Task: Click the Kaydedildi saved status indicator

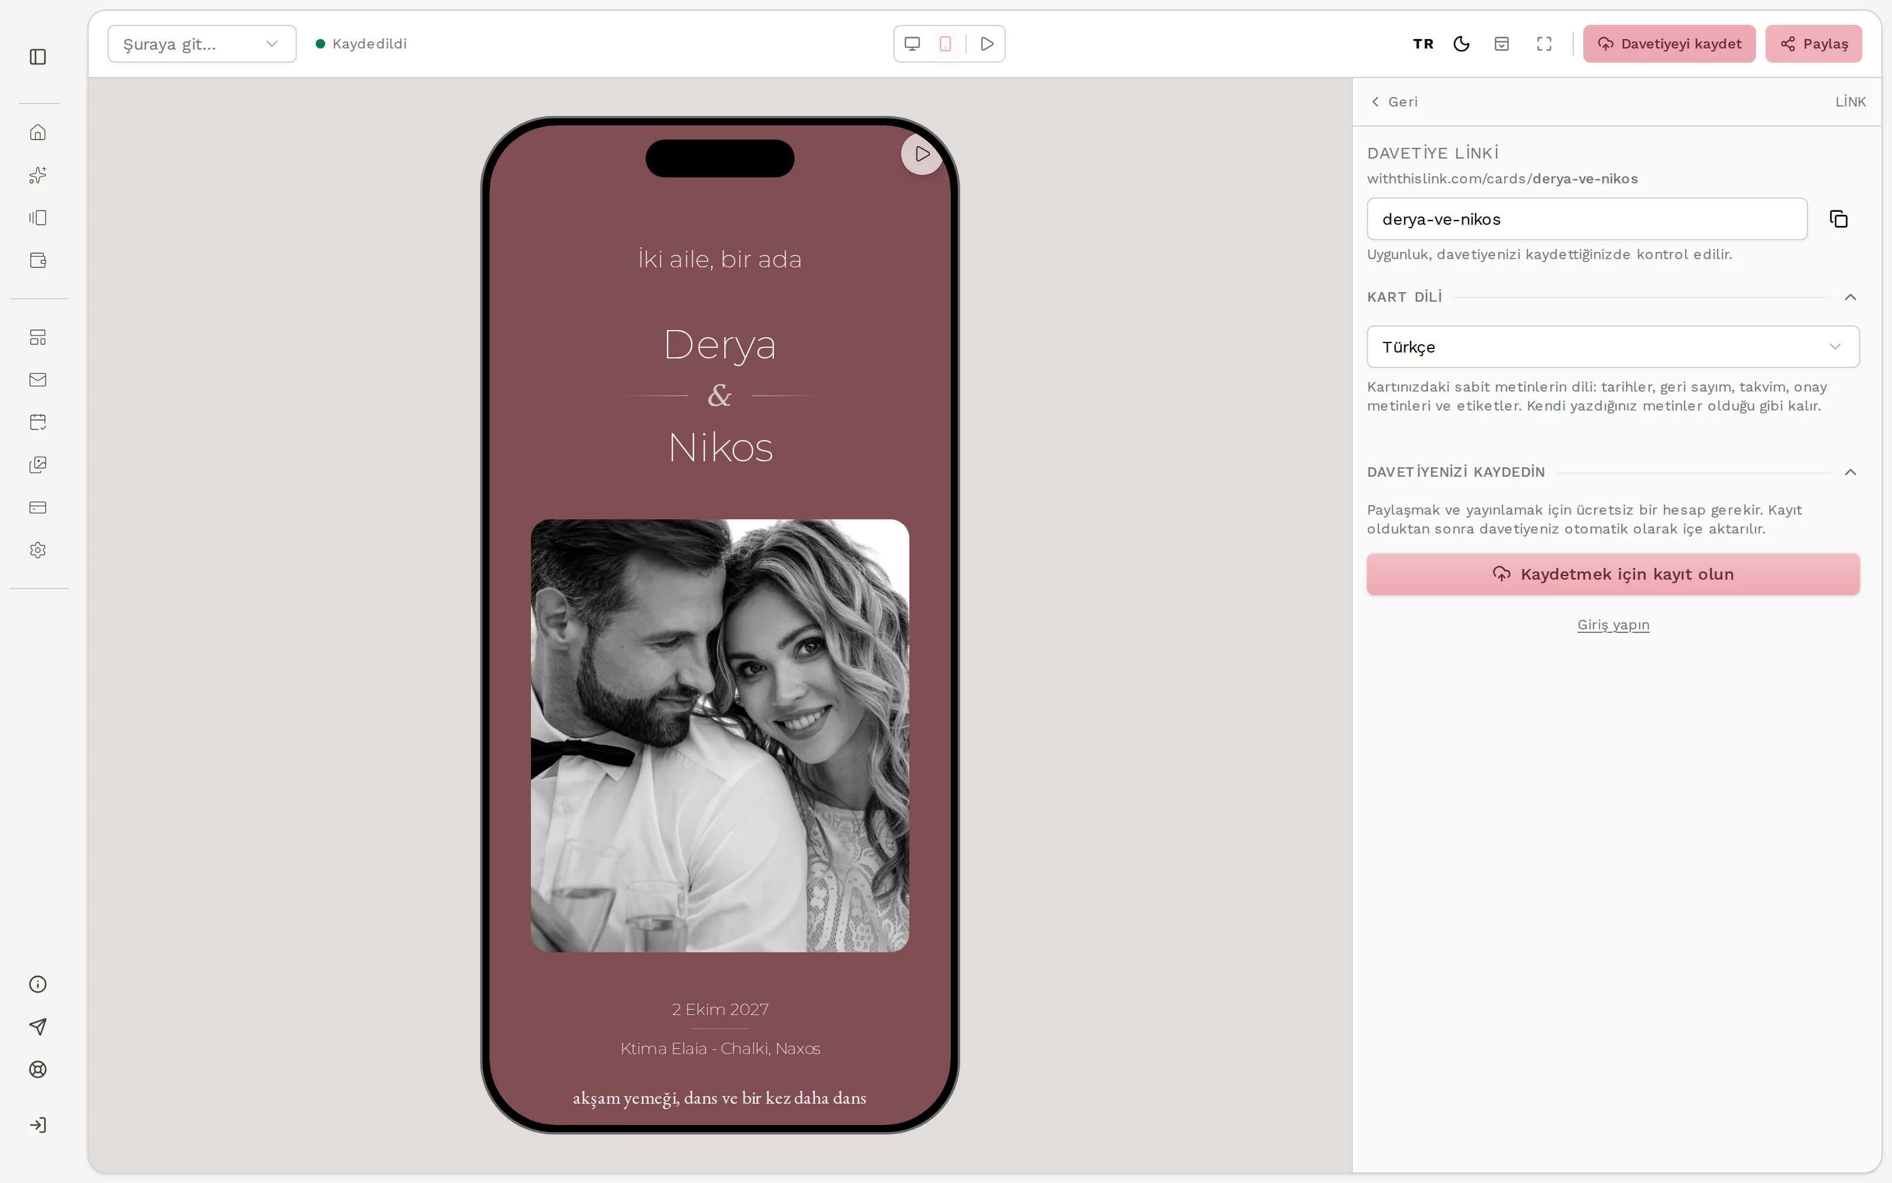Action: pyautogui.click(x=361, y=44)
